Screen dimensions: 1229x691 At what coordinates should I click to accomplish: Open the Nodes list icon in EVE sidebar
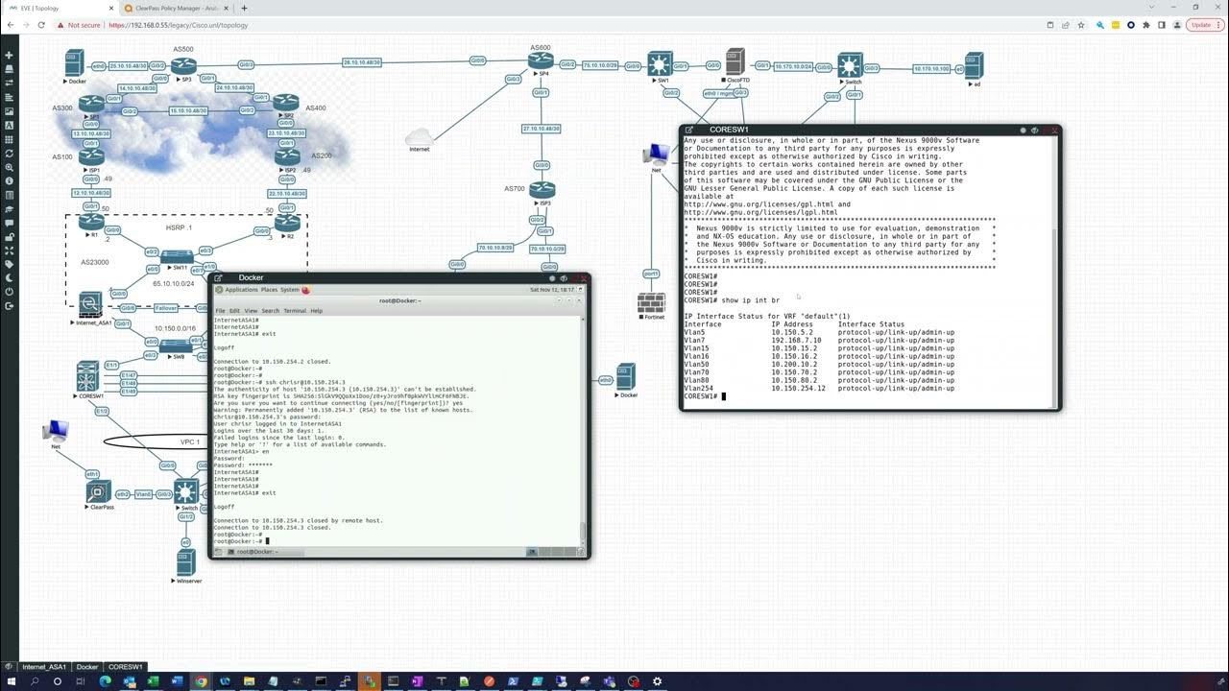tap(9, 69)
